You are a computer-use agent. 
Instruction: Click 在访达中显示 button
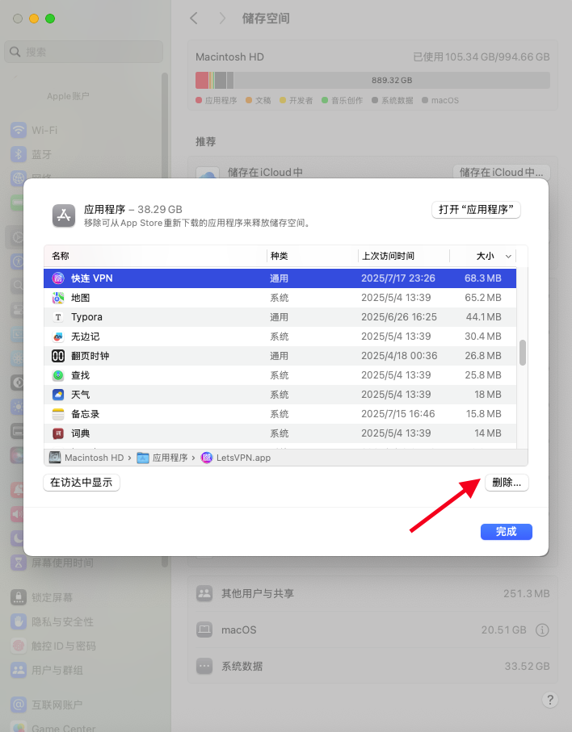point(82,483)
